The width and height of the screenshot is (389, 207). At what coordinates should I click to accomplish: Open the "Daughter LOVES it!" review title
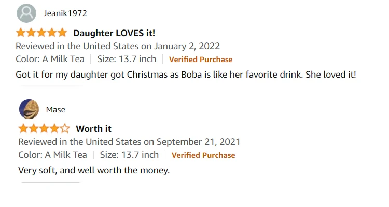pos(114,33)
